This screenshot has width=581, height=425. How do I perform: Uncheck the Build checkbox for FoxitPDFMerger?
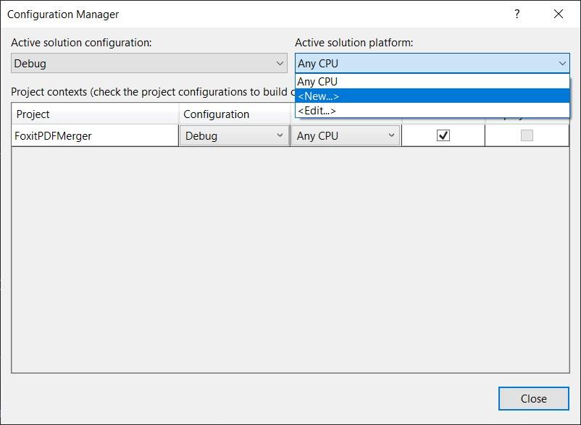coord(443,135)
